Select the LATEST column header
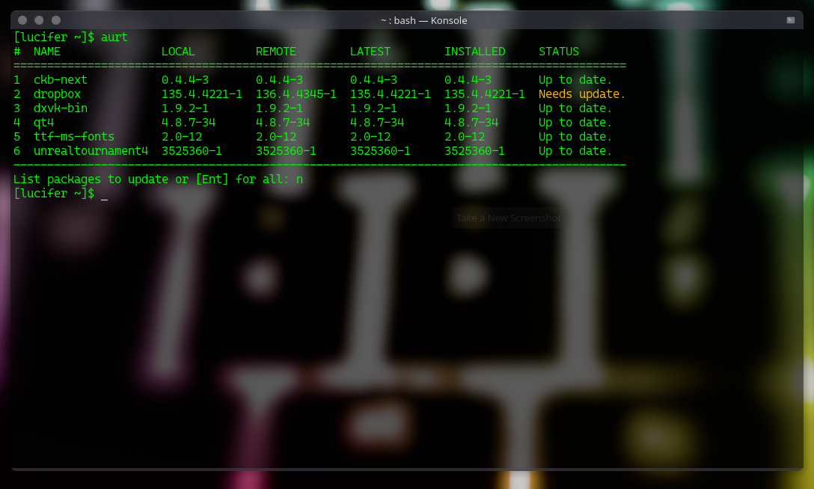This screenshot has width=814, height=489. (x=370, y=52)
